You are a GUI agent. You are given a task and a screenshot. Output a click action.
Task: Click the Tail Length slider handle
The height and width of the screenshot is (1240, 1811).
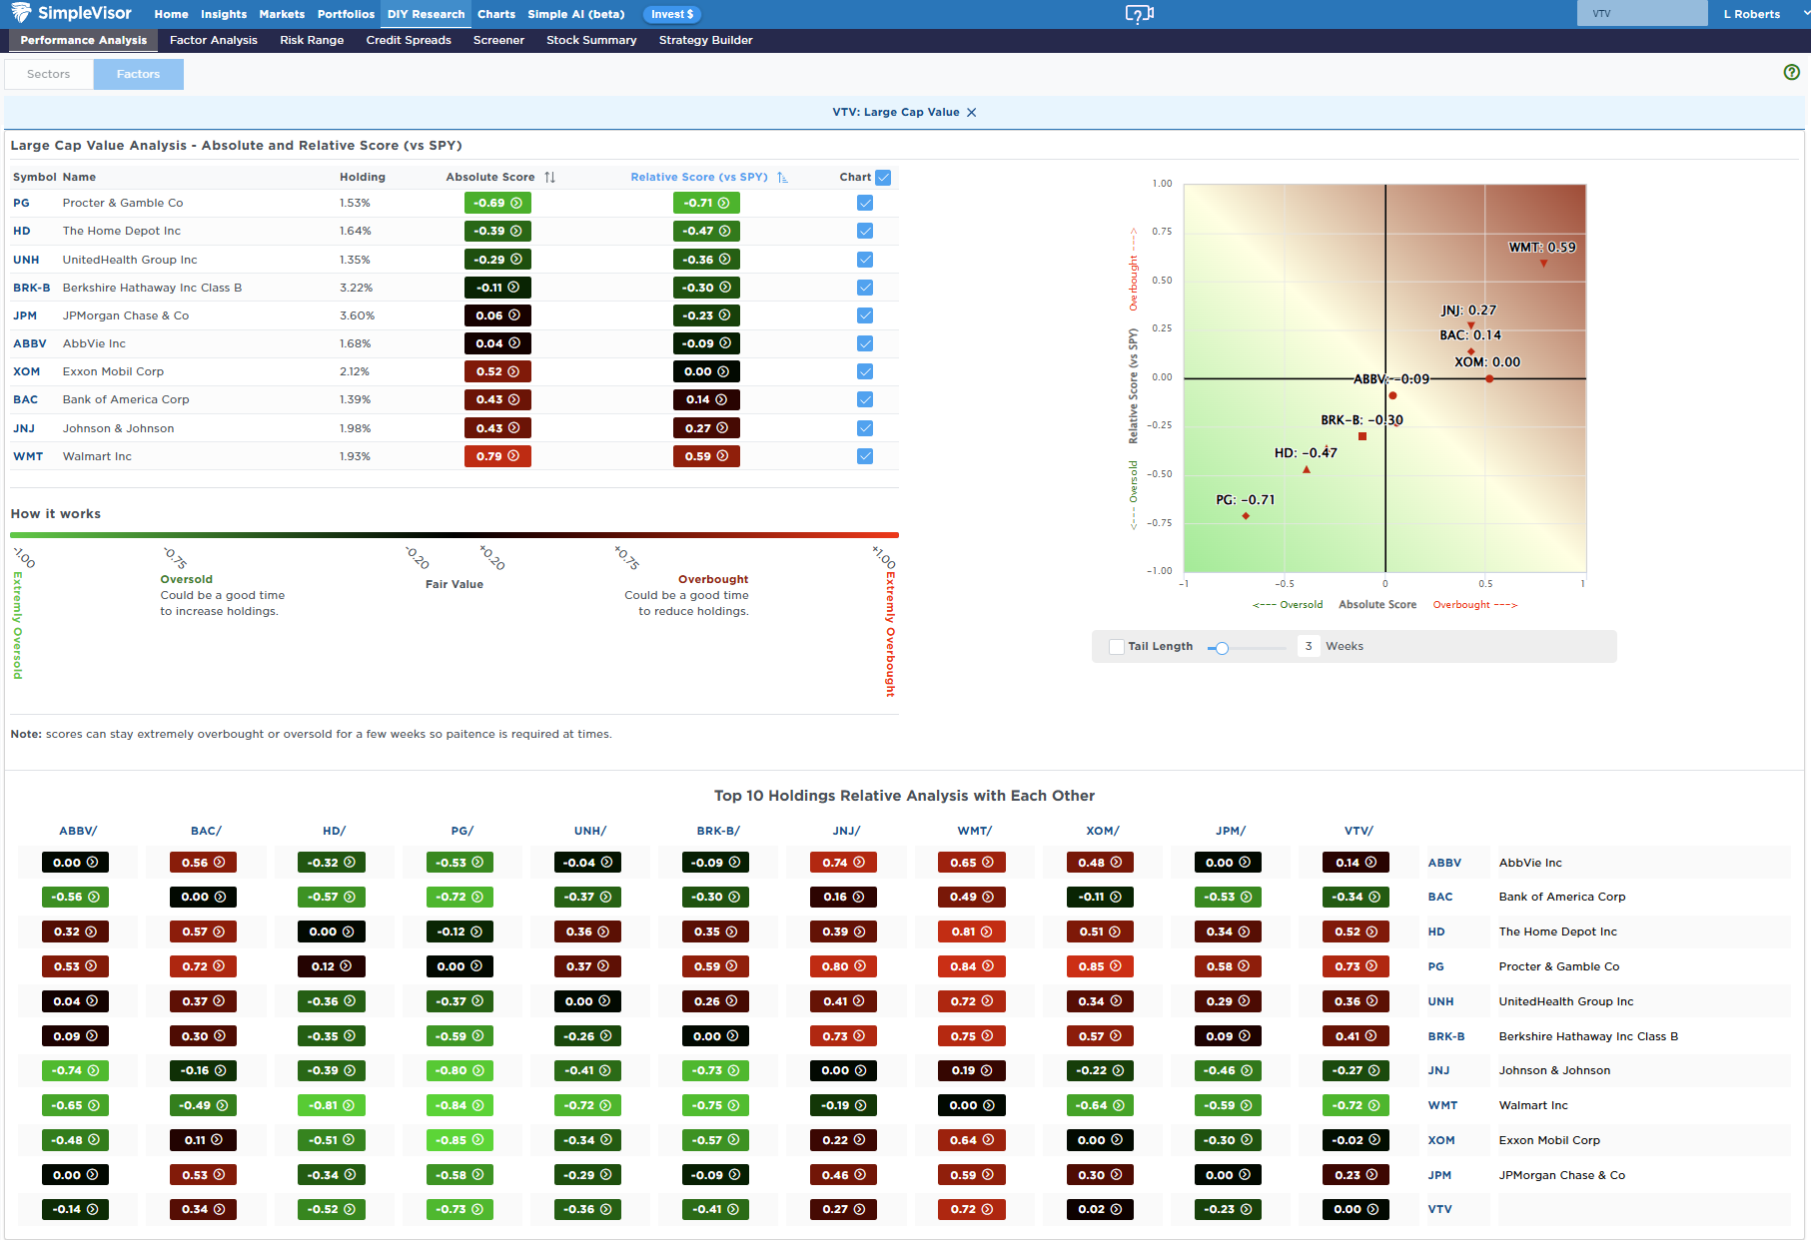click(1222, 648)
